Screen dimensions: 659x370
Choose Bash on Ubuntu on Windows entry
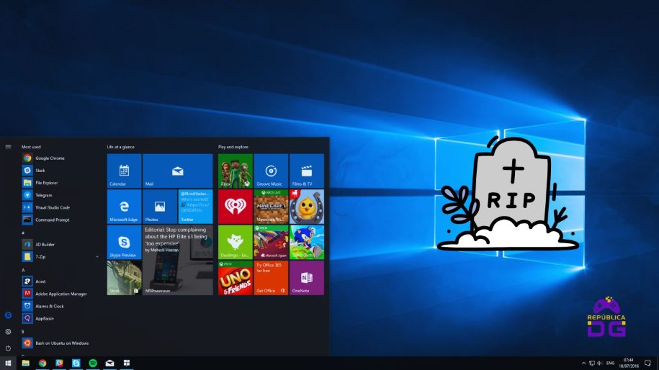pos(62,343)
